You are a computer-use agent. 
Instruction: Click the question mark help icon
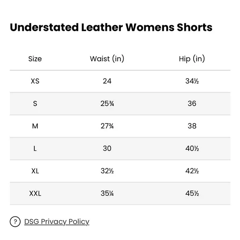[x=15, y=221]
